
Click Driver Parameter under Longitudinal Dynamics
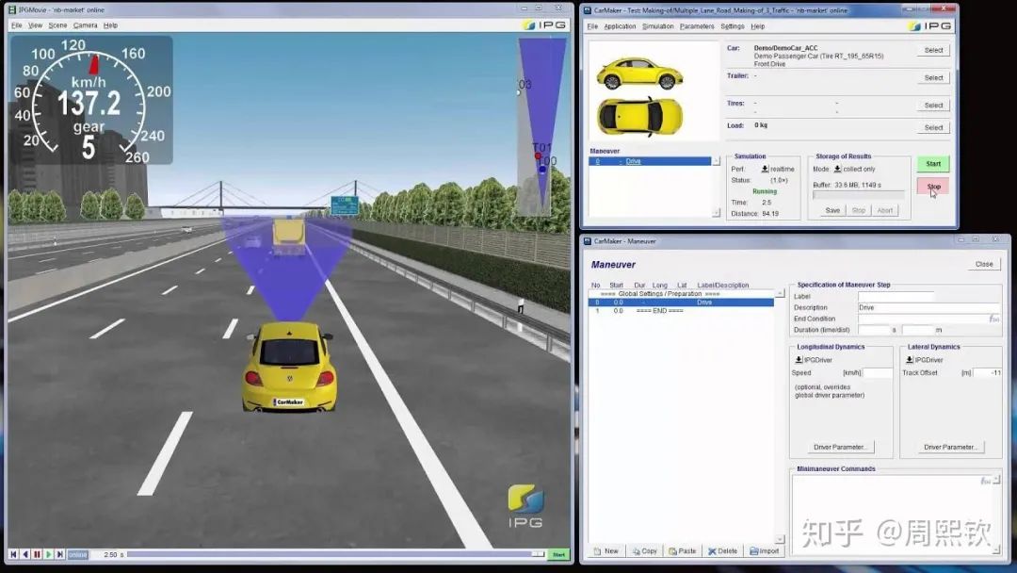[841, 447]
